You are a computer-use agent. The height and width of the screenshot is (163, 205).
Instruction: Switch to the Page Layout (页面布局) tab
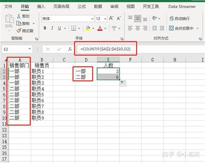(x=61, y=6)
